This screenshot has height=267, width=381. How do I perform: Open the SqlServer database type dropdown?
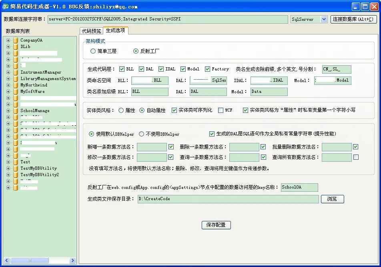pos(324,19)
